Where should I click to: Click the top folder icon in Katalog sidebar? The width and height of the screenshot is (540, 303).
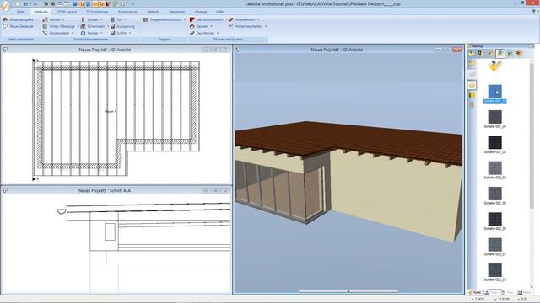tap(472, 64)
